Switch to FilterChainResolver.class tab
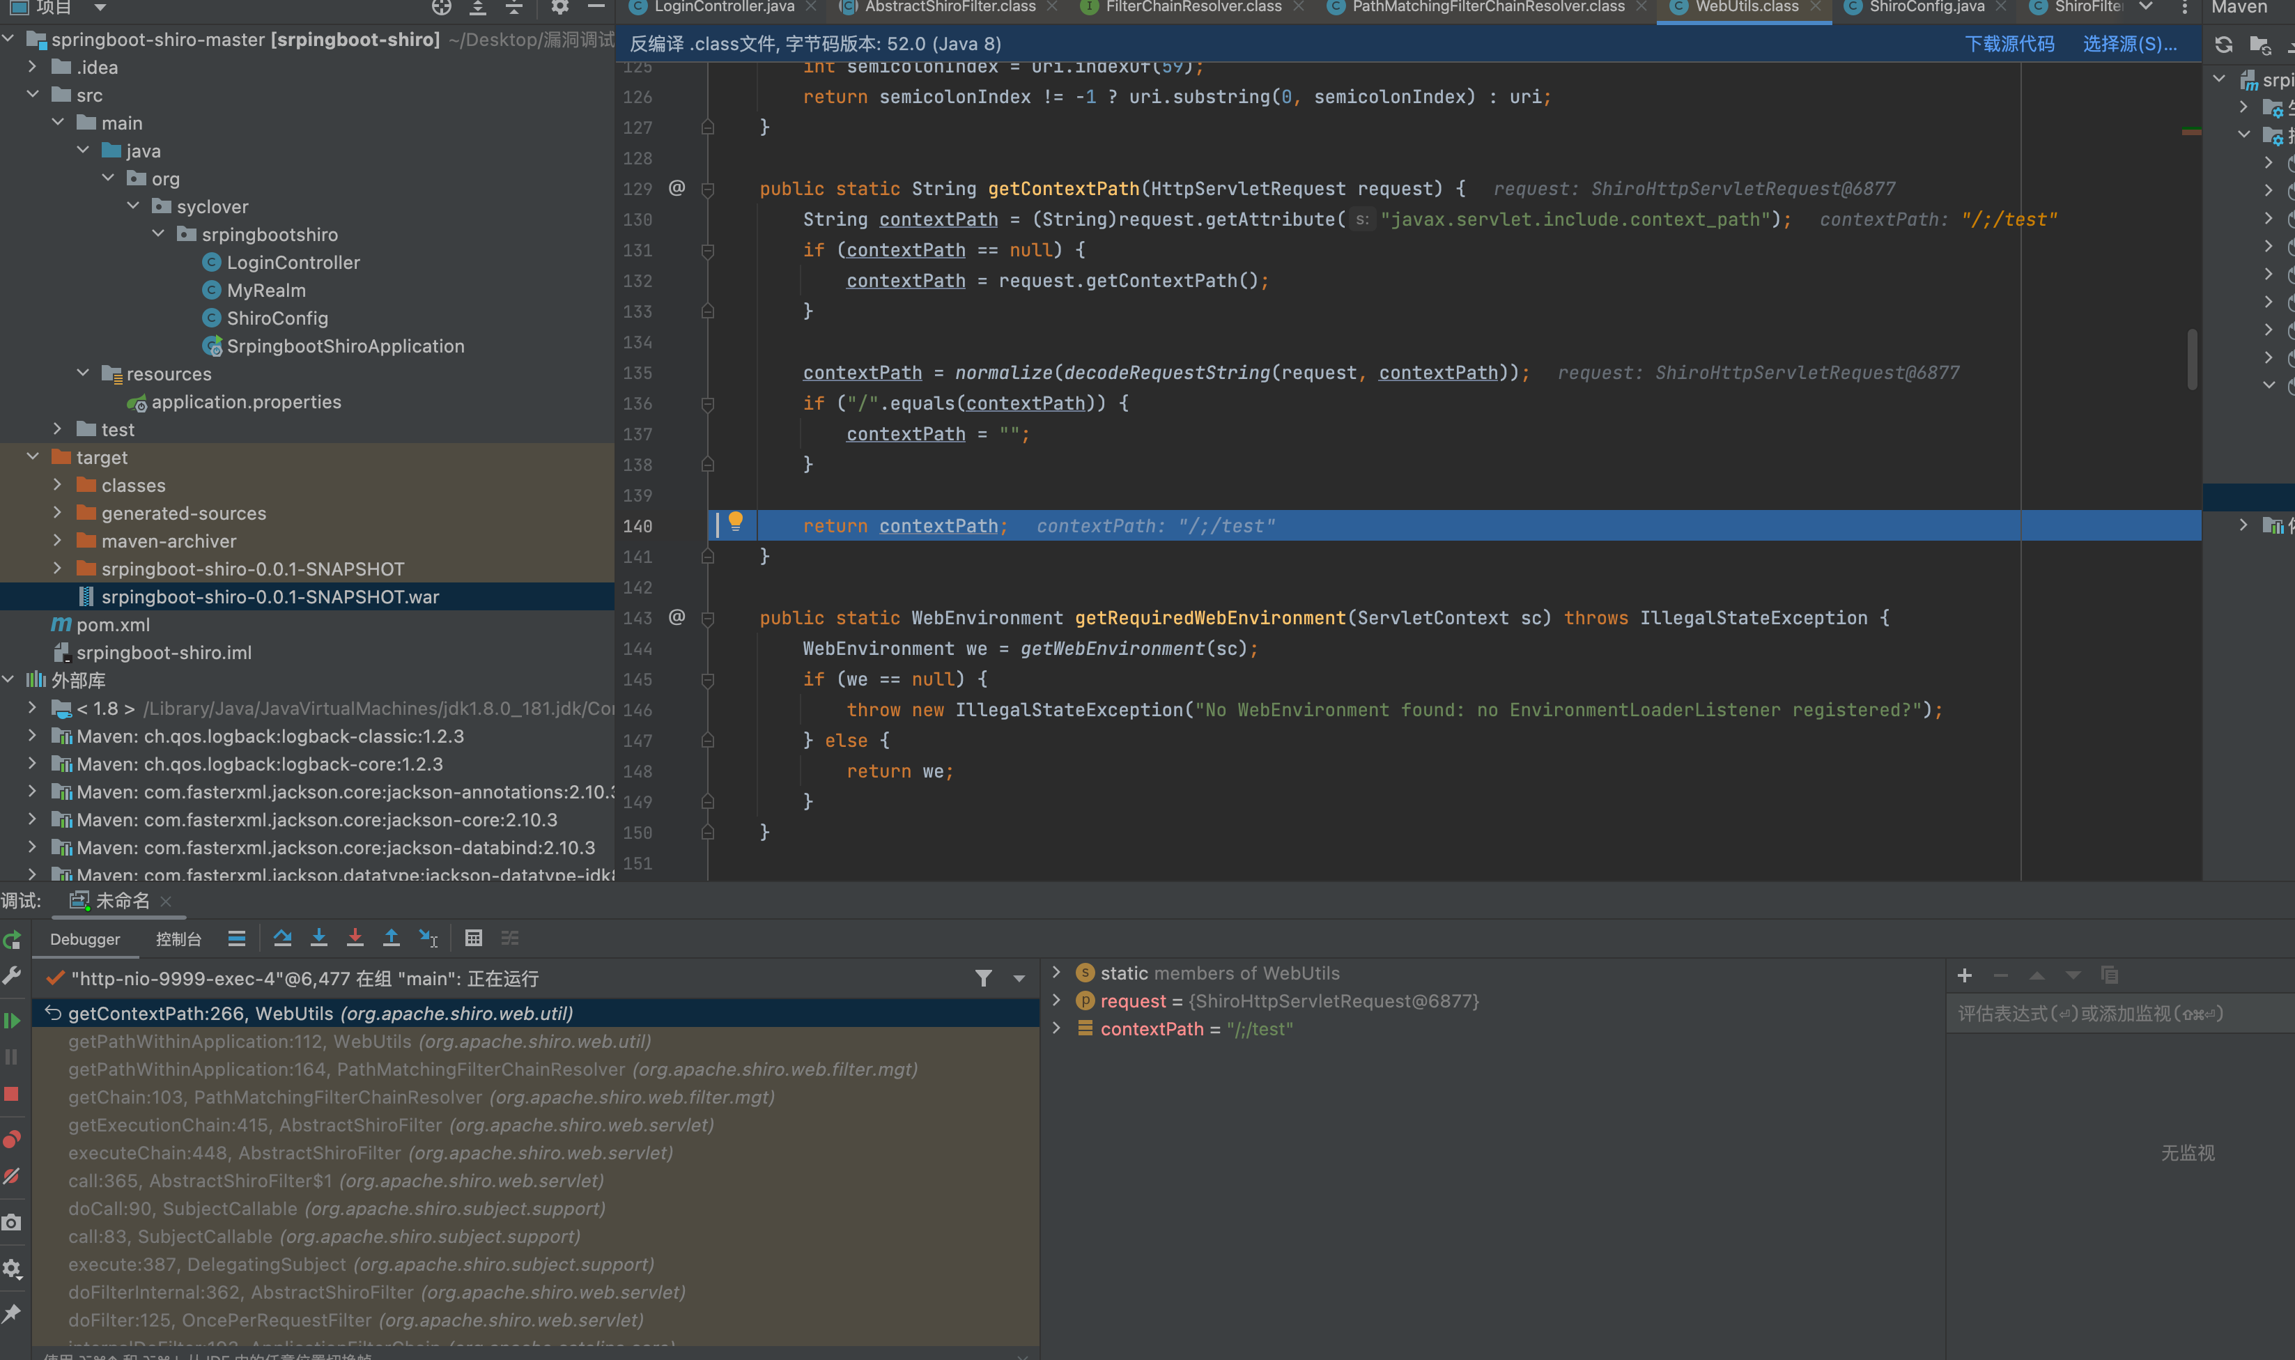Screen dimensions: 2295x1360 pos(1193,8)
